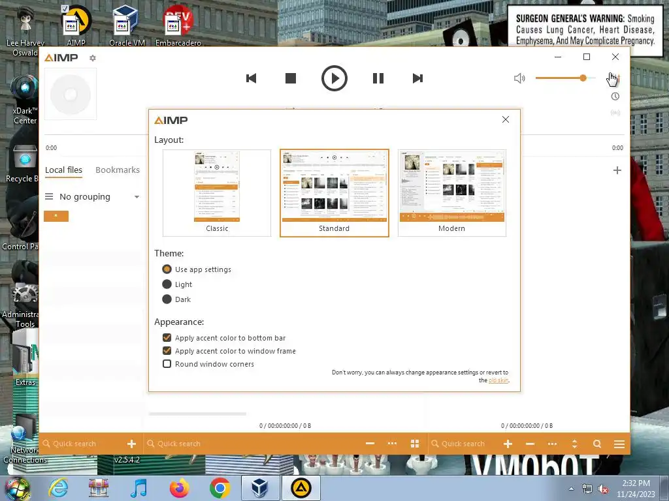Viewport: 669px width, 501px height.
Task: Skip to the next track
Action: 417,78
